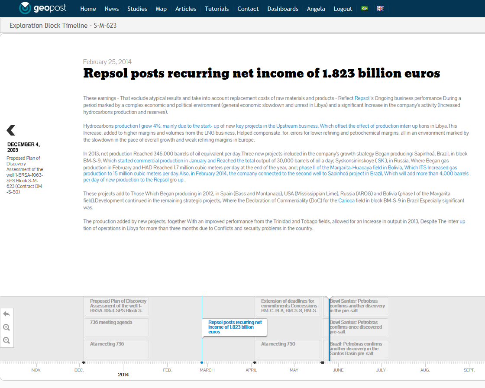Click MARCH on the timeline axis
This screenshot has width=485, height=388.
pyautogui.click(x=207, y=370)
